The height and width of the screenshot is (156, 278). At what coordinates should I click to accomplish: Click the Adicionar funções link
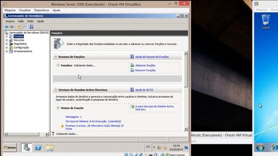click(x=145, y=65)
